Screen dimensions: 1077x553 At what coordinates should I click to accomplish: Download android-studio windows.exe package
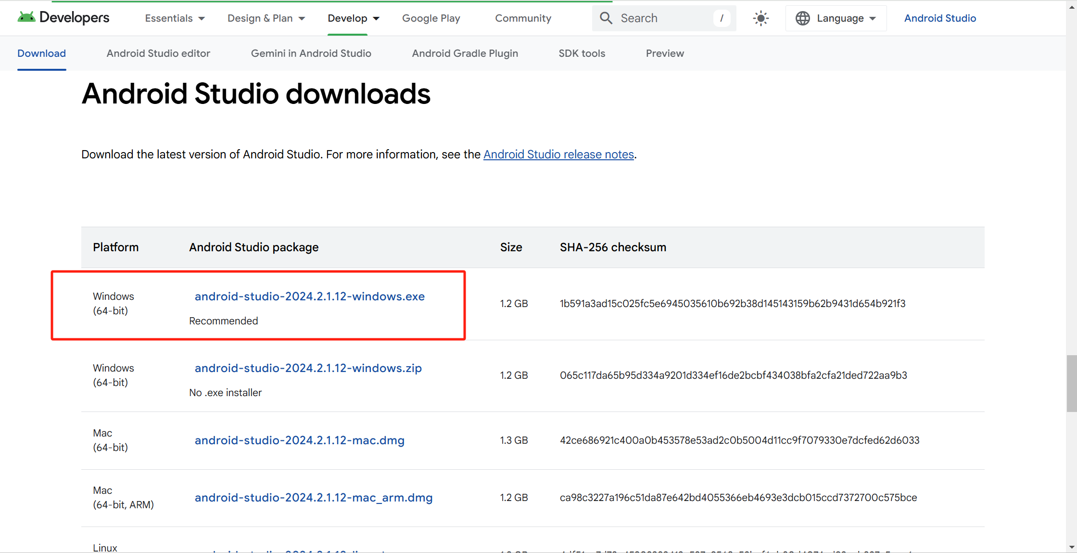[309, 296]
